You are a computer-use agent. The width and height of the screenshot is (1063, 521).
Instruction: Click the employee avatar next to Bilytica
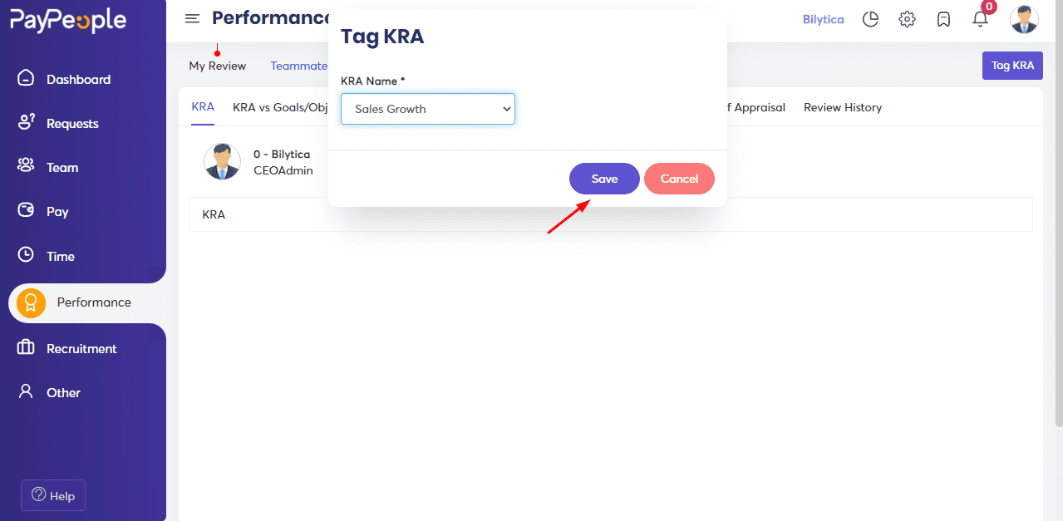(x=222, y=161)
